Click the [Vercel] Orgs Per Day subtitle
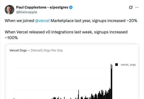144x99 pixels. click(47, 50)
